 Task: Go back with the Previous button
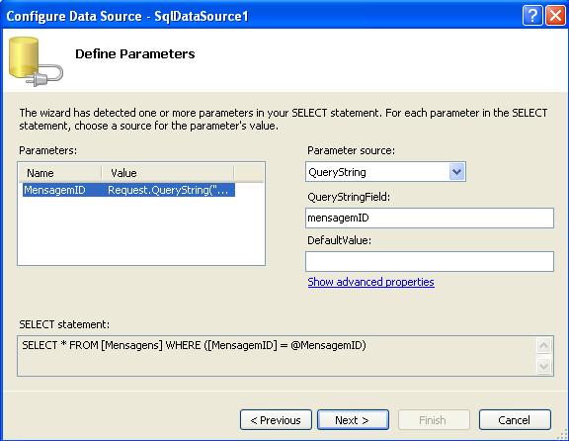point(276,420)
